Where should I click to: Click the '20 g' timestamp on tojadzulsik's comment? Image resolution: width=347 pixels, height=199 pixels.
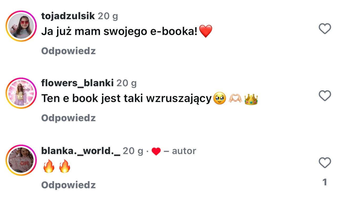(108, 16)
